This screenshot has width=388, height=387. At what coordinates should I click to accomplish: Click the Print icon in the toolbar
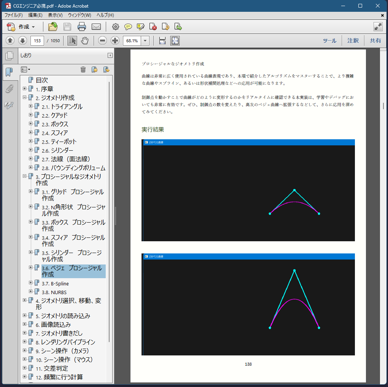[x=82, y=27]
